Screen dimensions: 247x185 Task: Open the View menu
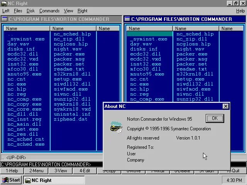69,11
